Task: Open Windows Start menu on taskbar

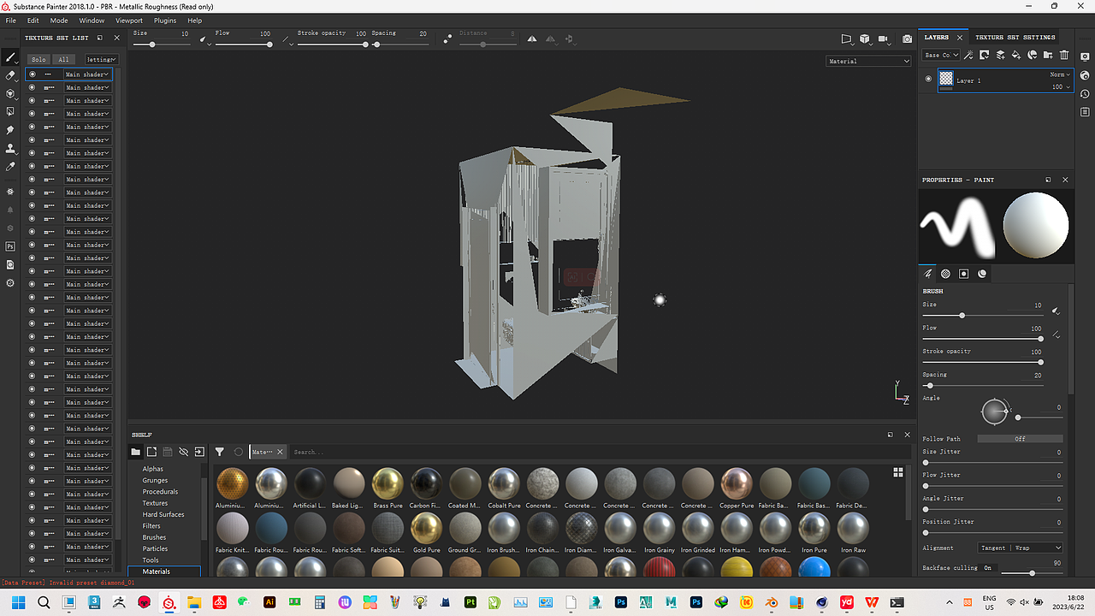Action: coord(16,602)
